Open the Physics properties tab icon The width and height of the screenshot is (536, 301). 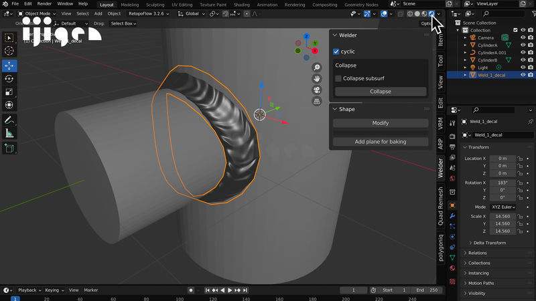coord(452,237)
